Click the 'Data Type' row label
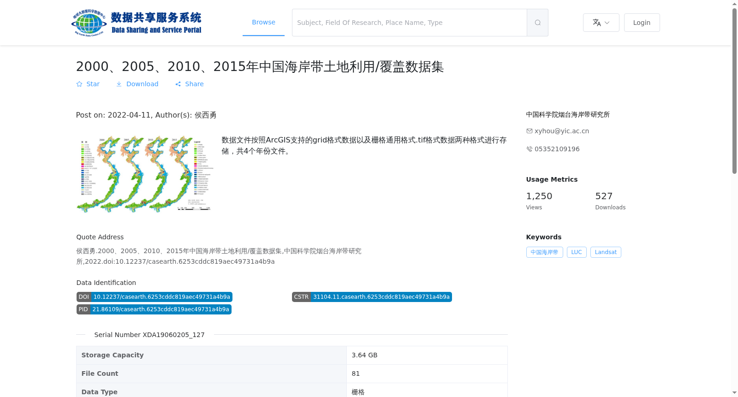Screen dimensions: 738x397 click(x=99, y=392)
